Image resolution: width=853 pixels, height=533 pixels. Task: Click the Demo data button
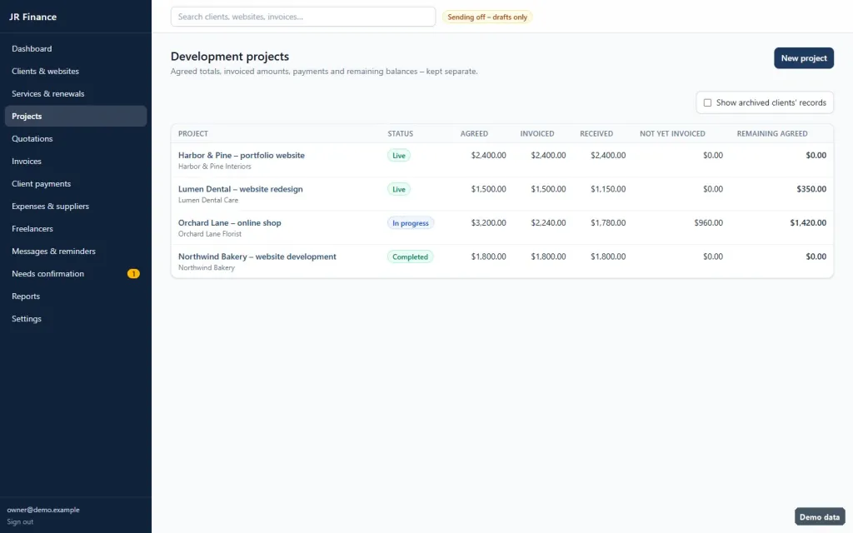[x=820, y=517]
